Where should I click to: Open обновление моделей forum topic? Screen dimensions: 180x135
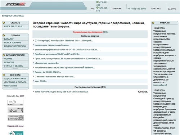pyautogui.click(x=47, y=63)
